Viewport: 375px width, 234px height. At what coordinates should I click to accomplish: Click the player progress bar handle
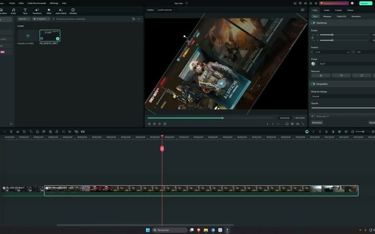223,118
